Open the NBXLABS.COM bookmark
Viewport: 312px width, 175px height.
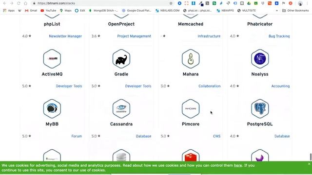coord(168,11)
